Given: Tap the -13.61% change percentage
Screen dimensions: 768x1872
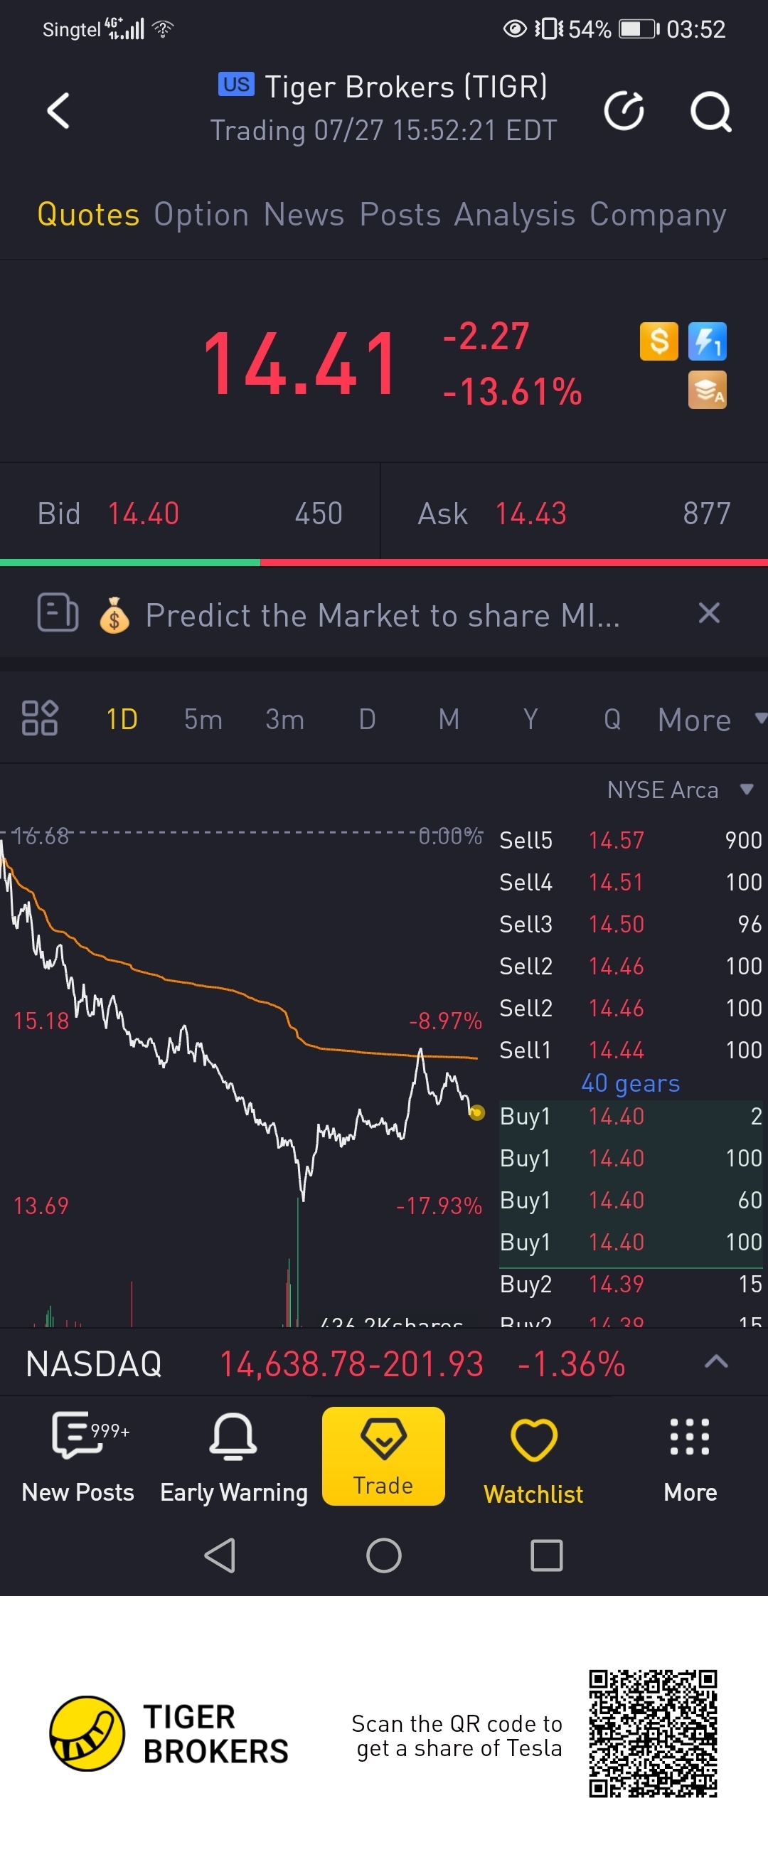Looking at the screenshot, I should (x=512, y=392).
